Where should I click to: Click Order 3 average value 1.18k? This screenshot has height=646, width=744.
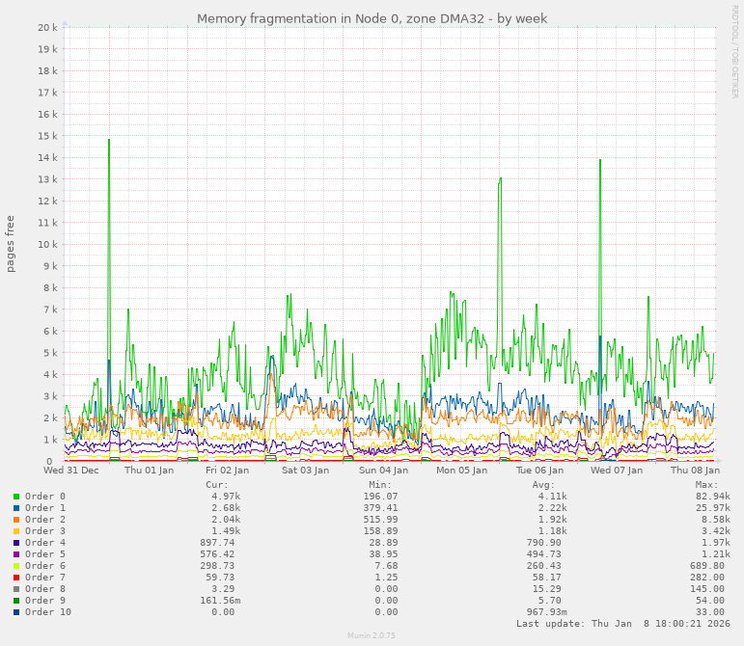(552, 531)
